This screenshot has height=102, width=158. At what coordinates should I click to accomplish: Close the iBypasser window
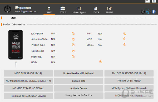pyautogui.click(x=154, y=1)
